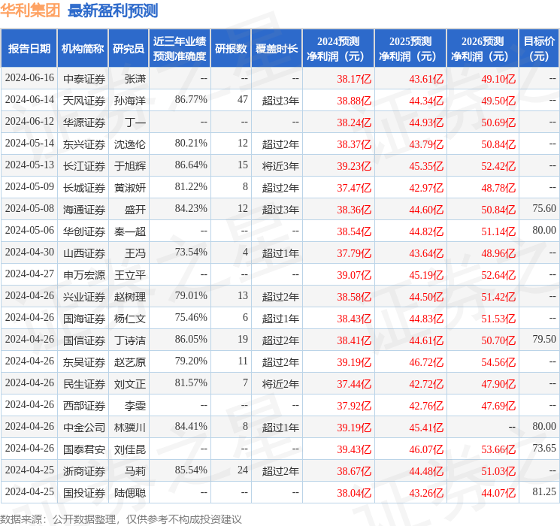The height and width of the screenshot is (526, 560).
Task: Click the 华源证券 institution cell
Action: coord(84,122)
